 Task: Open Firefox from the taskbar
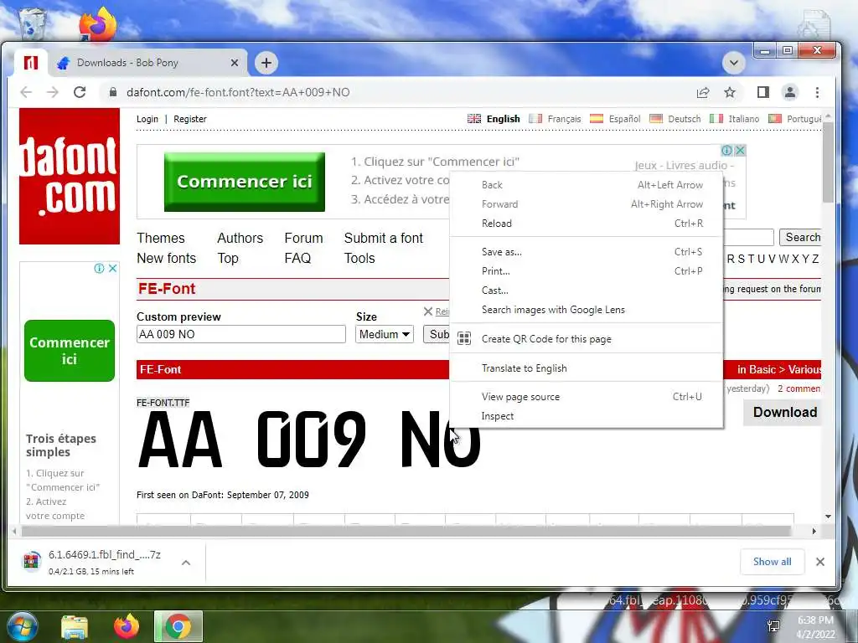click(x=127, y=626)
